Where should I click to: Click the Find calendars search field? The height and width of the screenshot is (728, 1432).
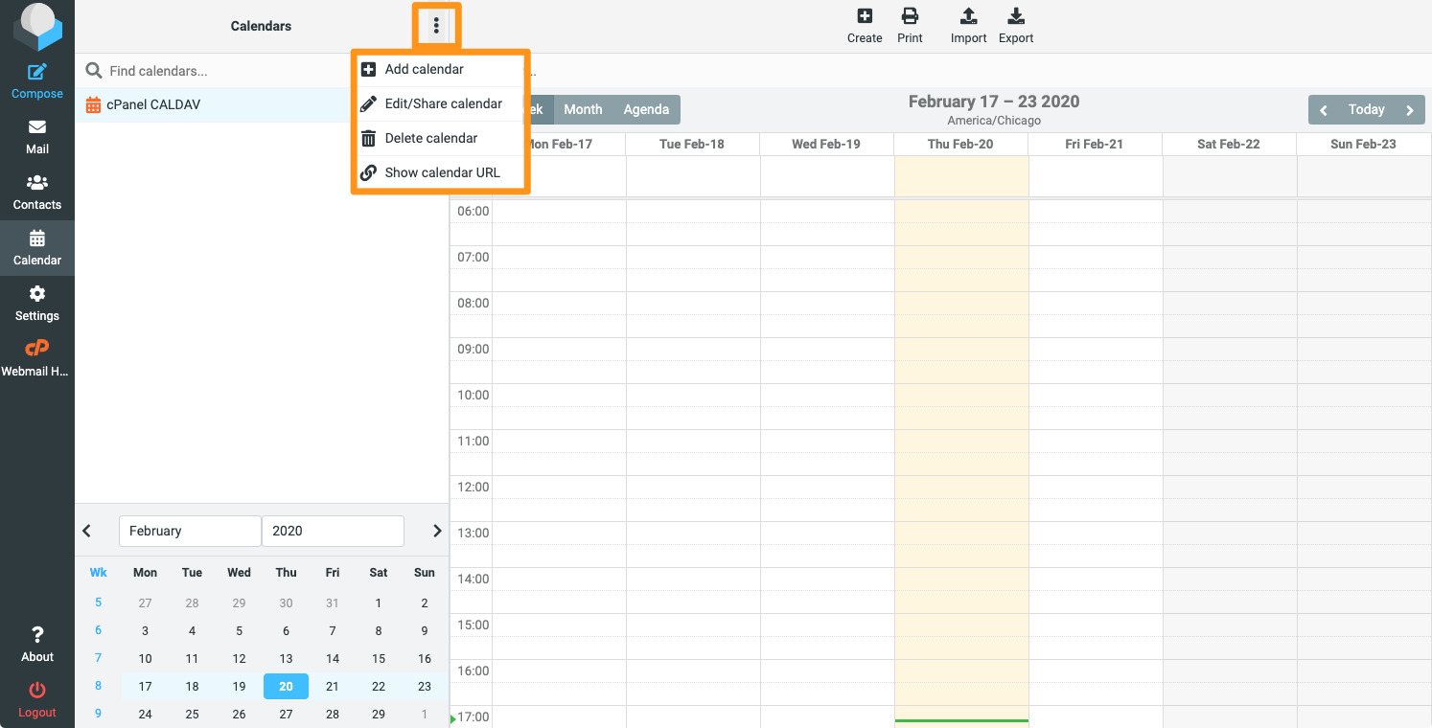click(220, 71)
